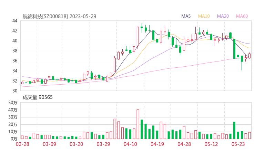The height and width of the screenshot is (152, 255).
Task: Select the tallest red volume bar near 40万
Action: [x=138, y=124]
